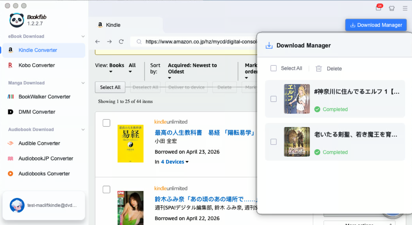This screenshot has width=412, height=225.
Task: Check the 老いたる剣聖 download checkbox
Action: (x=273, y=142)
